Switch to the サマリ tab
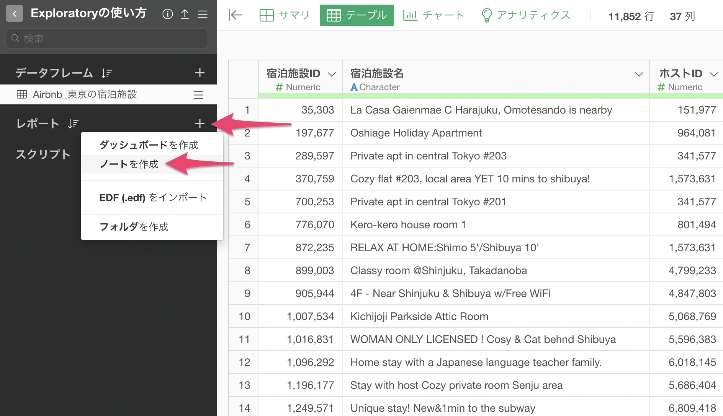The width and height of the screenshot is (723, 416). click(x=285, y=15)
